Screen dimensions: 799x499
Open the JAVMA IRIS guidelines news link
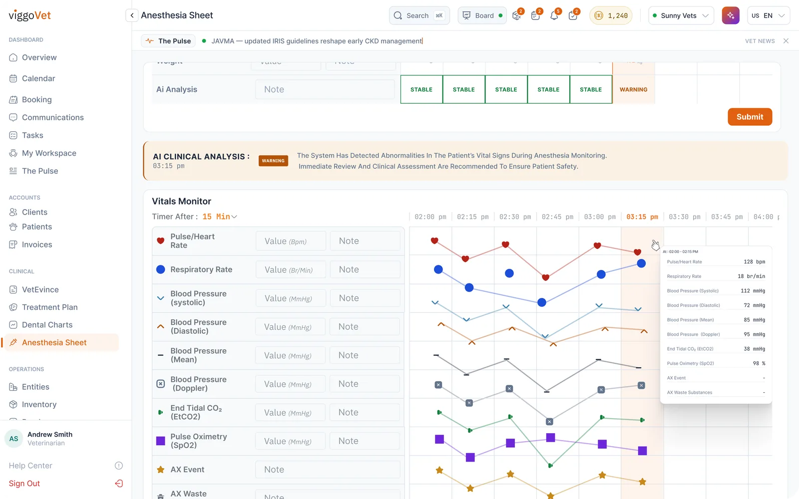317,41
